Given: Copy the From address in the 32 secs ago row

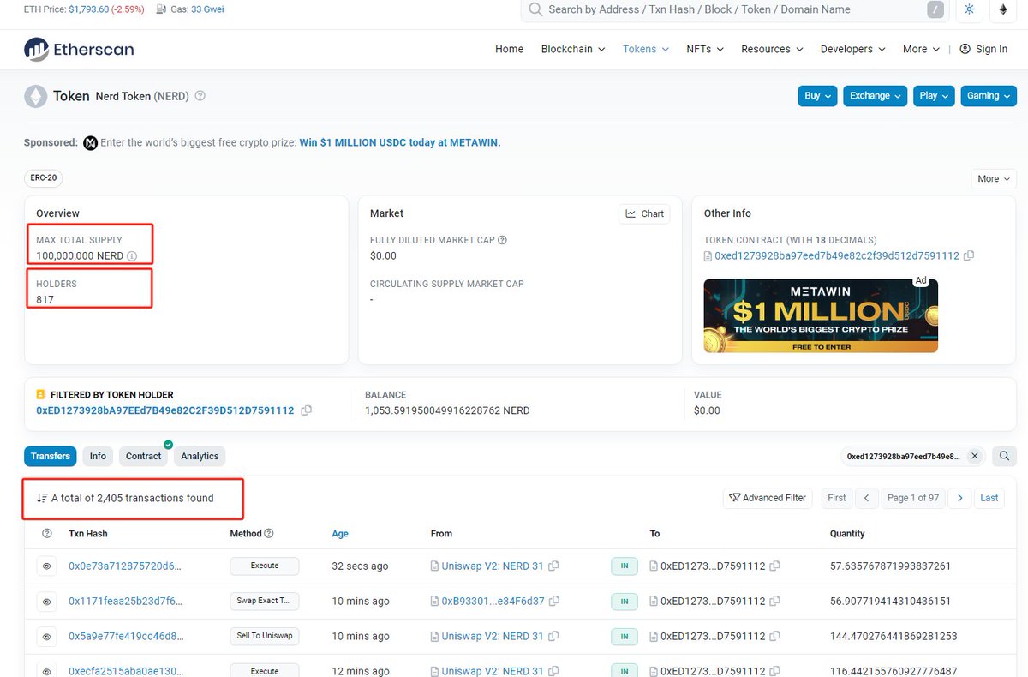Looking at the screenshot, I should pos(553,566).
